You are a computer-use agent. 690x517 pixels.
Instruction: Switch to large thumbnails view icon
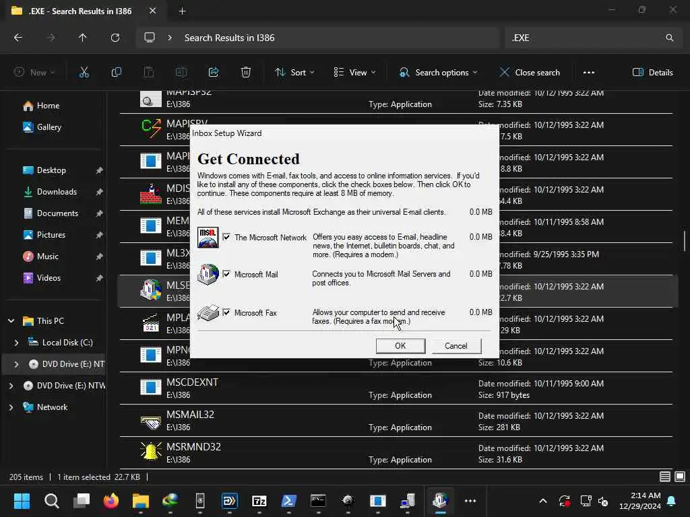pos(680,477)
